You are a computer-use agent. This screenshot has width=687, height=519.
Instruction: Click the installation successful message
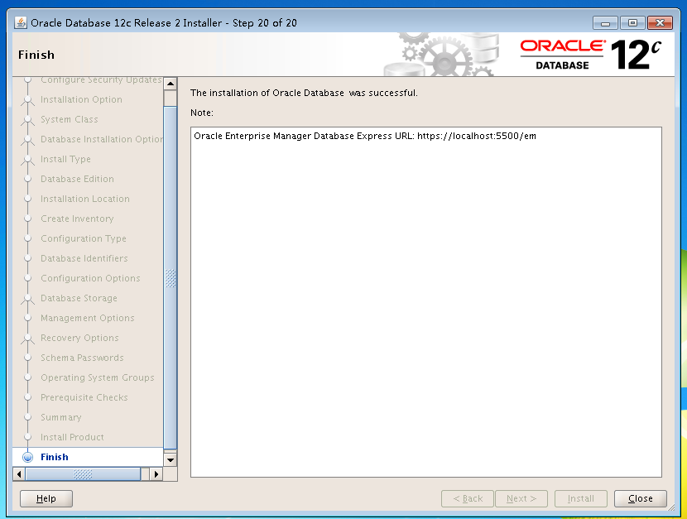[x=304, y=93]
